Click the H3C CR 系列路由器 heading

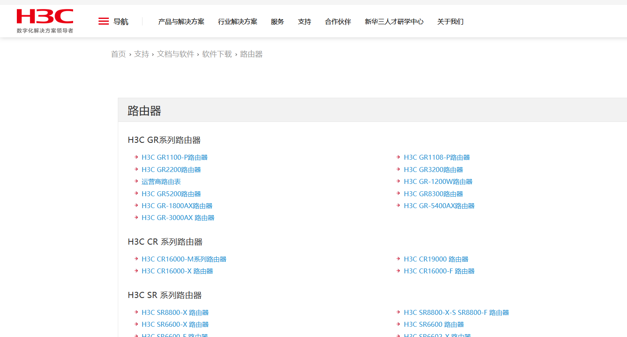pyautogui.click(x=165, y=242)
